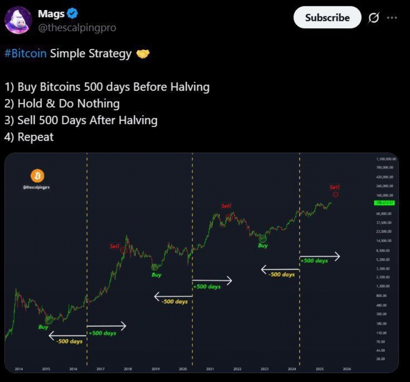The image size is (410, 382).
Task: Open the chart image thumbnail
Action: click(202, 263)
